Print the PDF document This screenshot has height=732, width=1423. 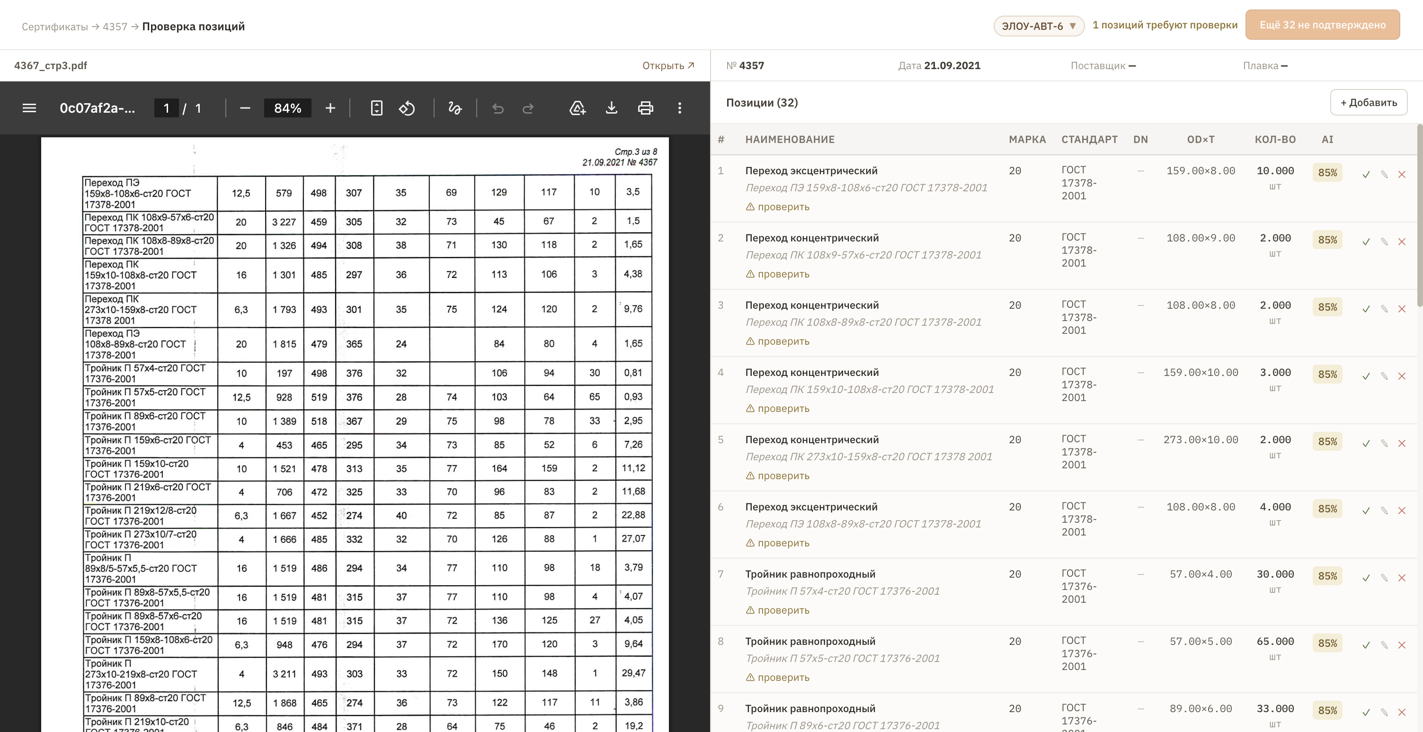point(645,108)
